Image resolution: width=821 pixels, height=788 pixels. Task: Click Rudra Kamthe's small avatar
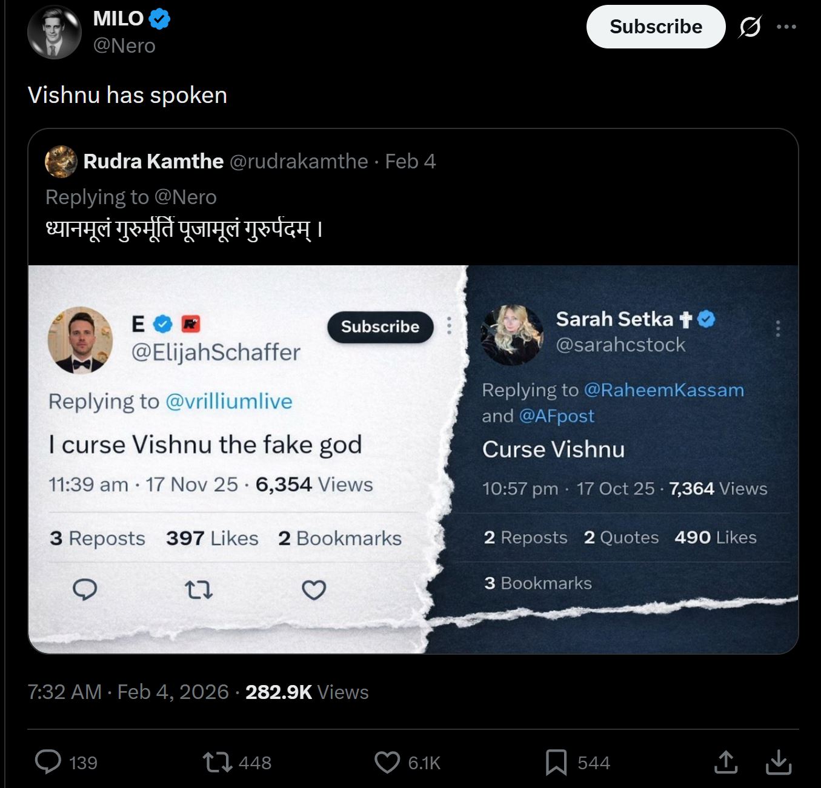tap(61, 161)
